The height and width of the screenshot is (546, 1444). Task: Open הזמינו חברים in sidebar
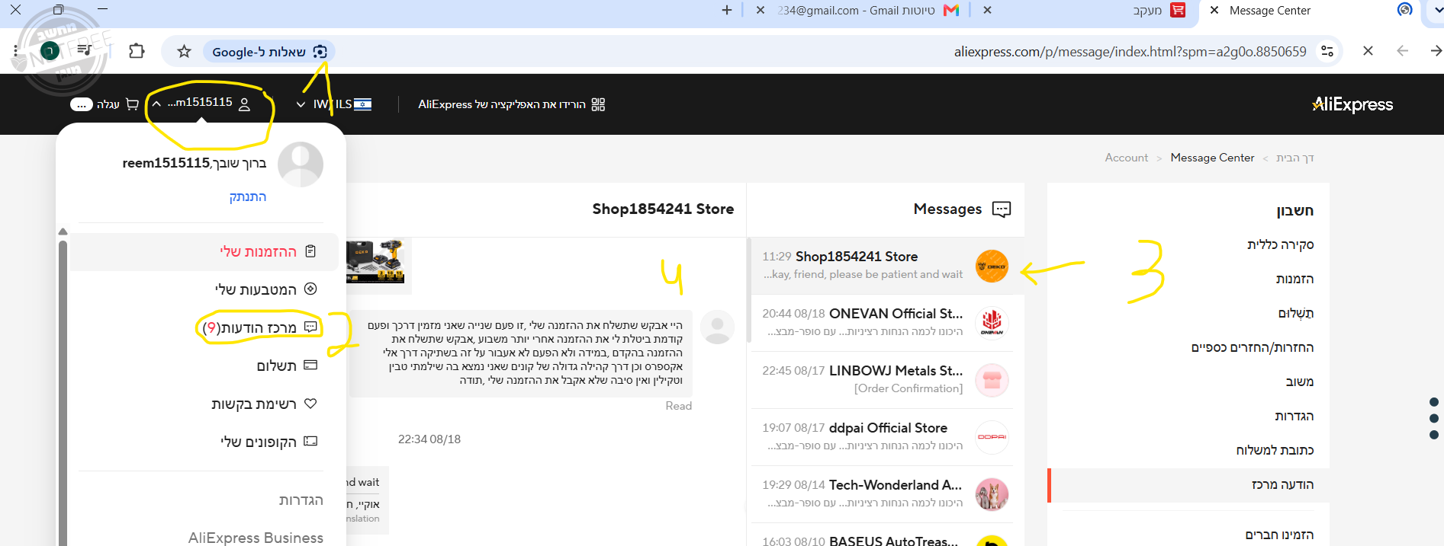pyautogui.click(x=1279, y=535)
